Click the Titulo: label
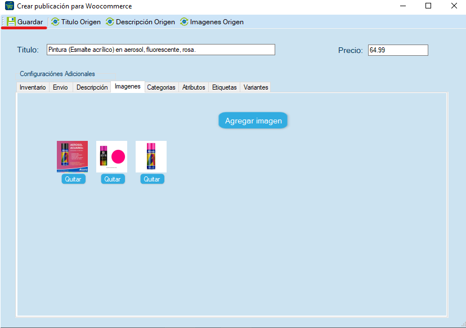The width and height of the screenshot is (466, 328). coord(28,50)
